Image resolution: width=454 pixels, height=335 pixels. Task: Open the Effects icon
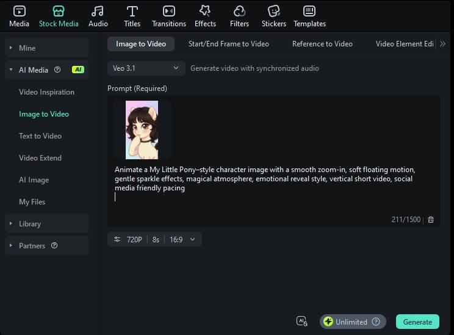pyautogui.click(x=205, y=11)
